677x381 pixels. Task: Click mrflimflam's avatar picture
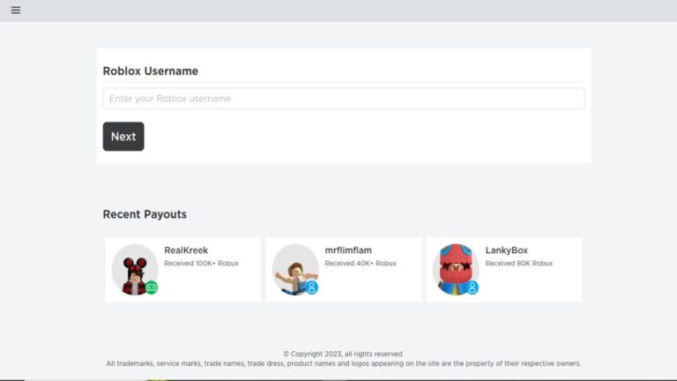coord(294,269)
